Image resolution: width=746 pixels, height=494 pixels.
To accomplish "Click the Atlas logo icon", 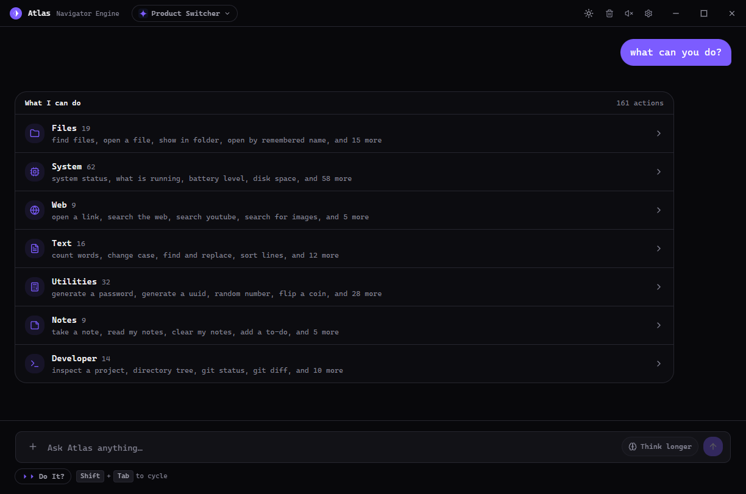I will [x=16, y=13].
